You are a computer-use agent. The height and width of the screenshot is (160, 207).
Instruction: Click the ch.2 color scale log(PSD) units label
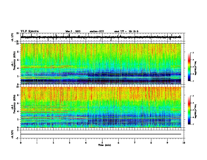tap(196, 111)
